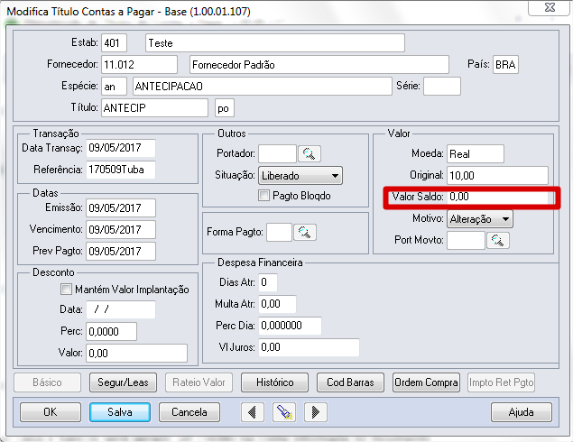The width and height of the screenshot is (573, 442).
Task: Click the Moeda field showing Real
Action: tap(476, 153)
